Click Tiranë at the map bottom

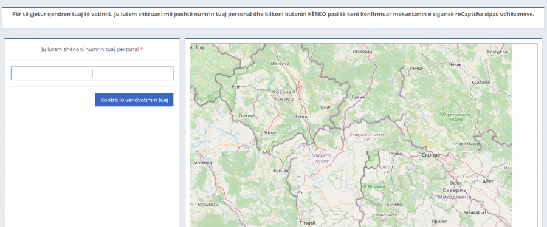tap(307, 222)
